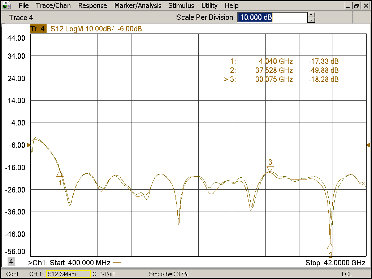Increase scale per division with up arrow
This screenshot has height=279, width=372.
pyautogui.click(x=311, y=15)
